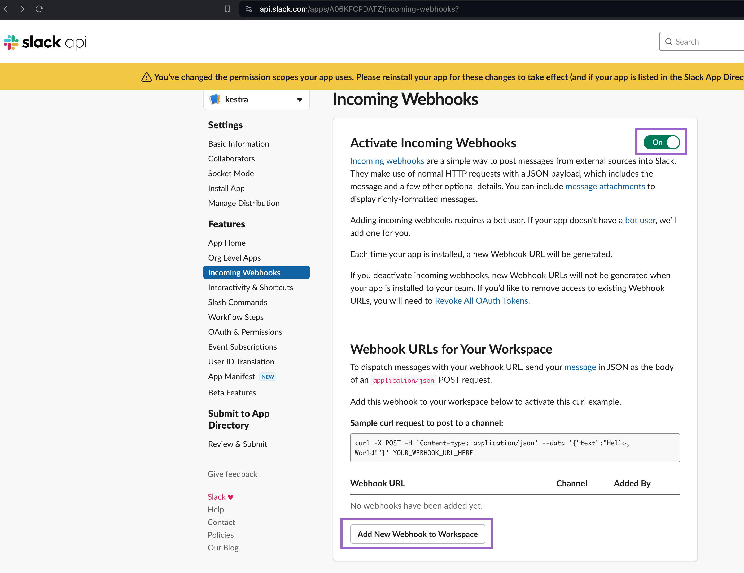The height and width of the screenshot is (573, 744).
Task: Open site settings icon beside URL
Action: tap(249, 9)
